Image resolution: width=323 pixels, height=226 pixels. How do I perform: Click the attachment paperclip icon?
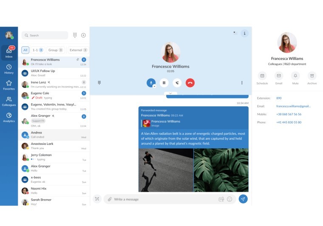pyautogui.click(x=110, y=199)
